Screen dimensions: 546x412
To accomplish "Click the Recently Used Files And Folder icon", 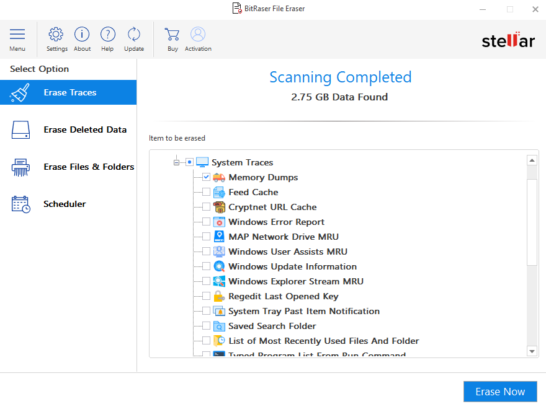I will pyautogui.click(x=219, y=341).
